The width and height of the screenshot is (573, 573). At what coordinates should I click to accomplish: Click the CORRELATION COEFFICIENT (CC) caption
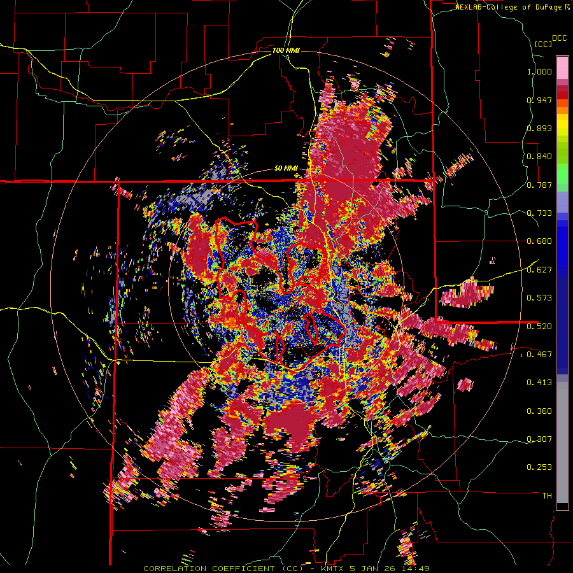point(223,569)
